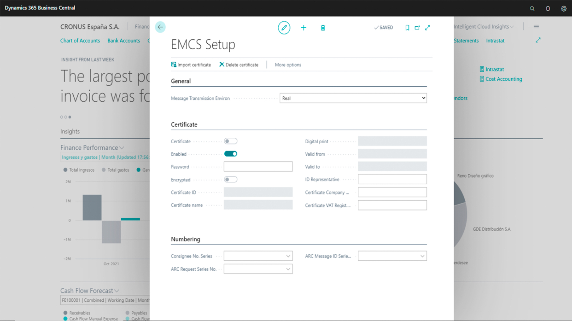The image size is (572, 321).
Task: Disable the Enabled toggle
Action: click(231, 153)
